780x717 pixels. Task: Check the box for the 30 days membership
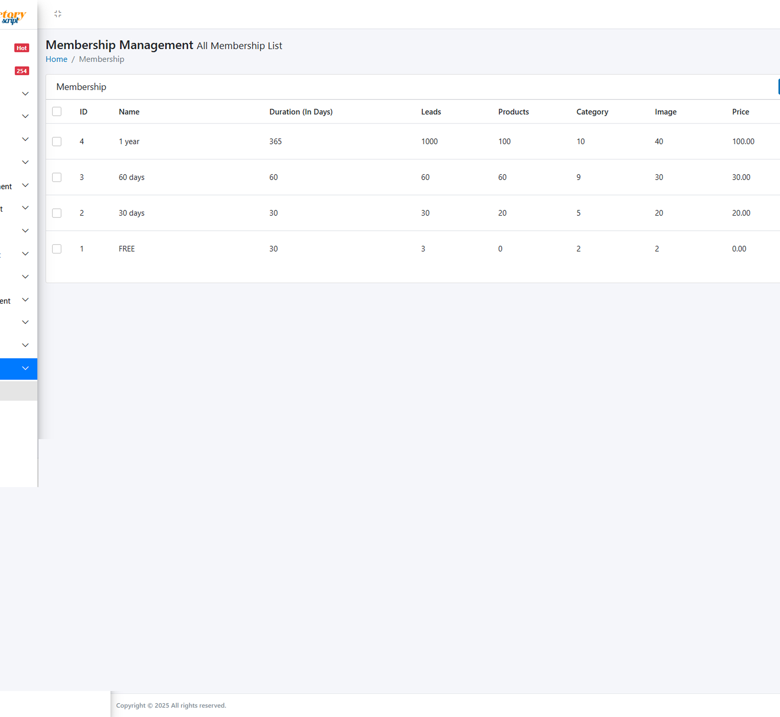click(57, 213)
